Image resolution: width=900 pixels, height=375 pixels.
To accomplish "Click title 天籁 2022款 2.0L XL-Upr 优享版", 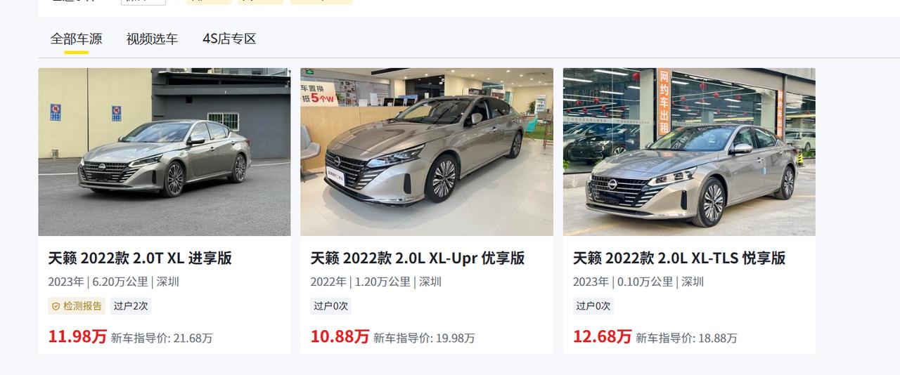I will (x=418, y=258).
